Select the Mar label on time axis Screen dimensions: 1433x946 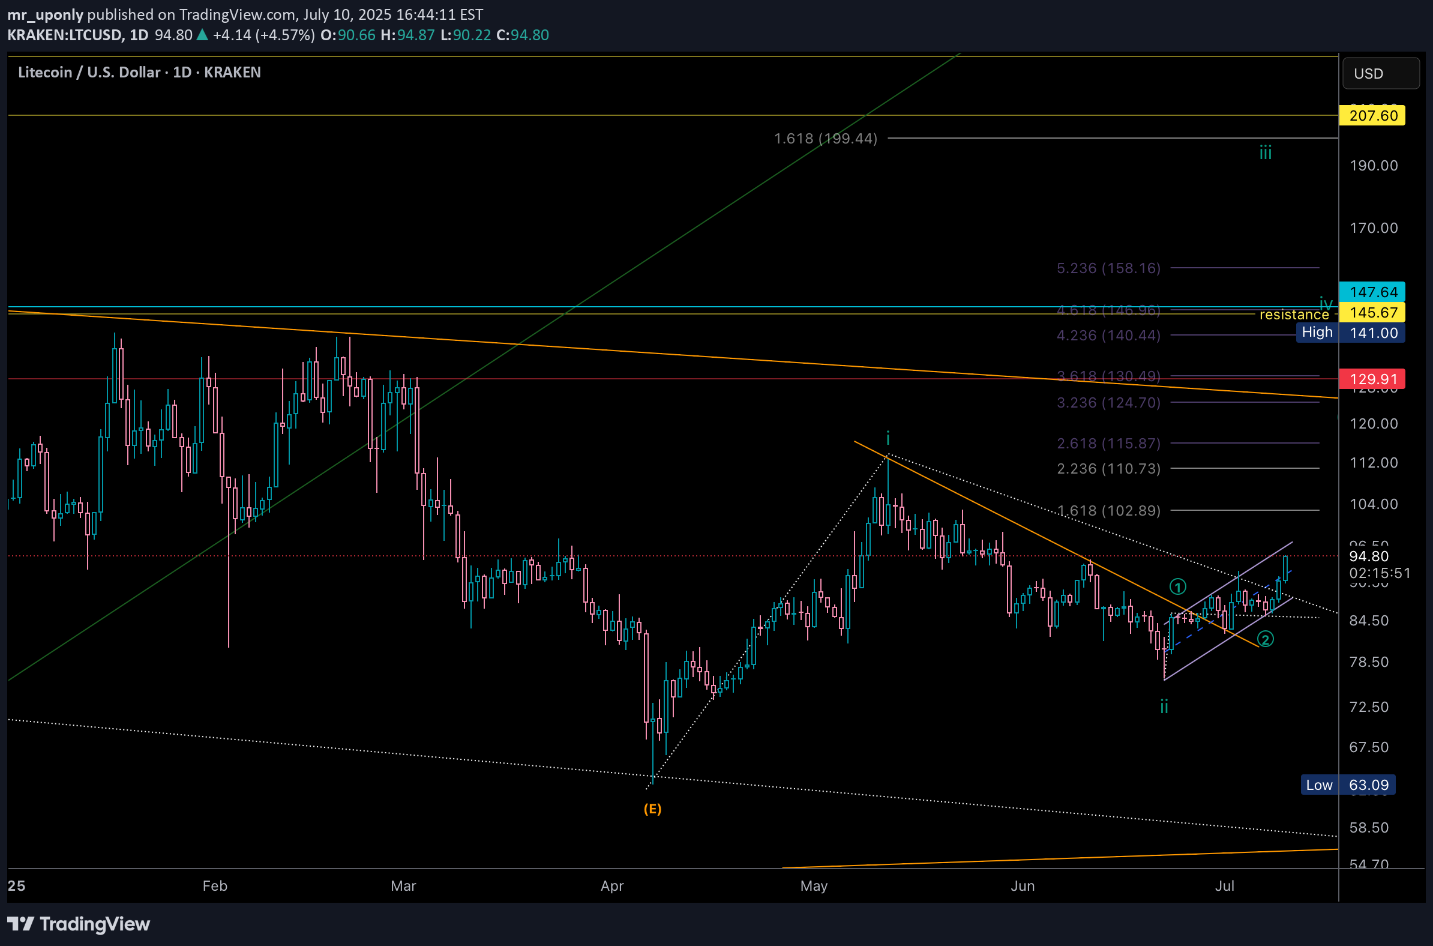(x=403, y=885)
